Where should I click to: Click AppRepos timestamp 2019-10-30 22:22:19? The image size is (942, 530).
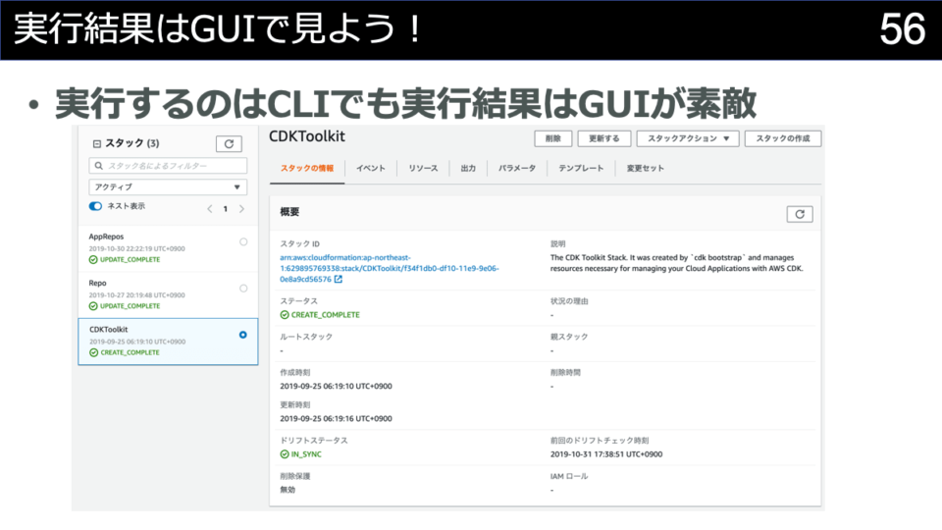click(x=137, y=248)
